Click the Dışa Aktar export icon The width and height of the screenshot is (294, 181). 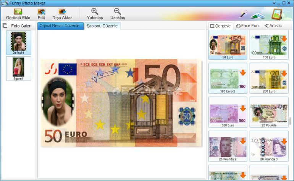point(62,11)
